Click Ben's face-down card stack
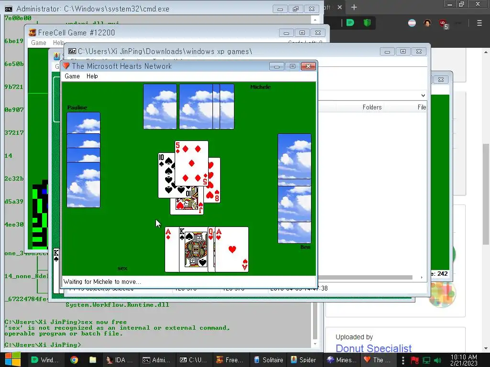Image resolution: width=490 pixels, height=367 pixels. click(294, 188)
